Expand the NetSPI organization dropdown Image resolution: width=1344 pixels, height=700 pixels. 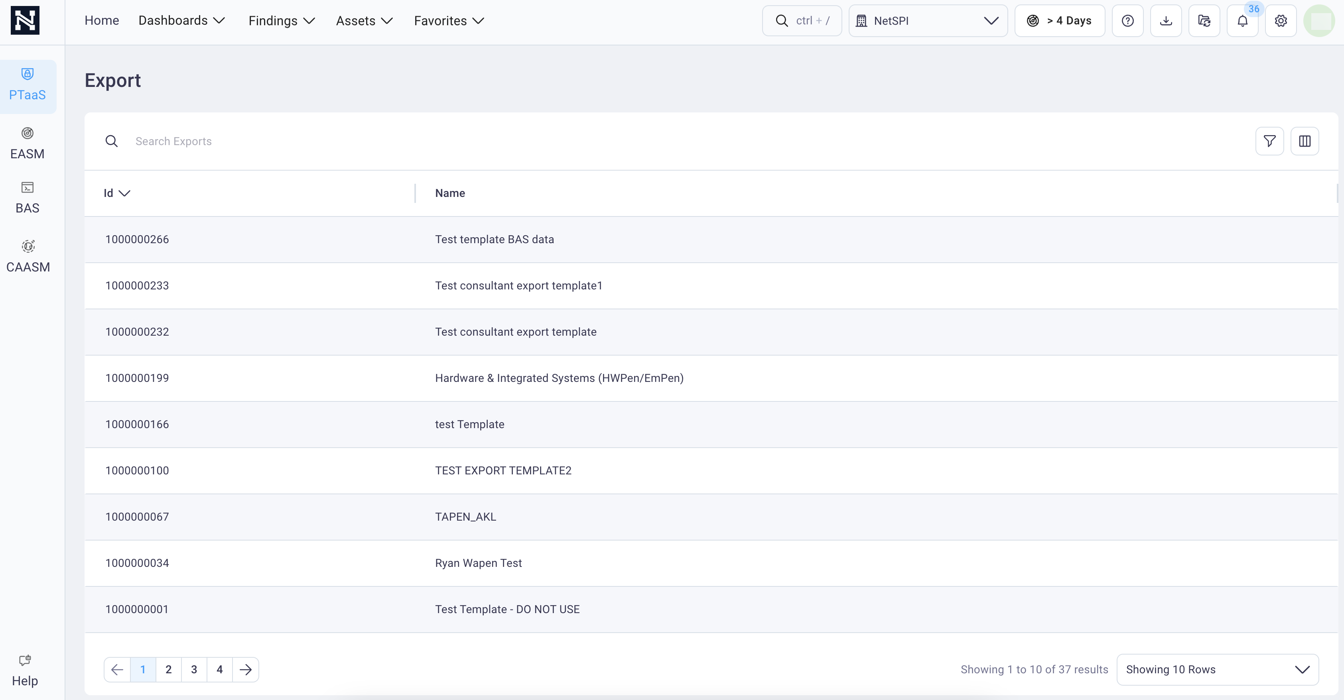[x=928, y=21]
